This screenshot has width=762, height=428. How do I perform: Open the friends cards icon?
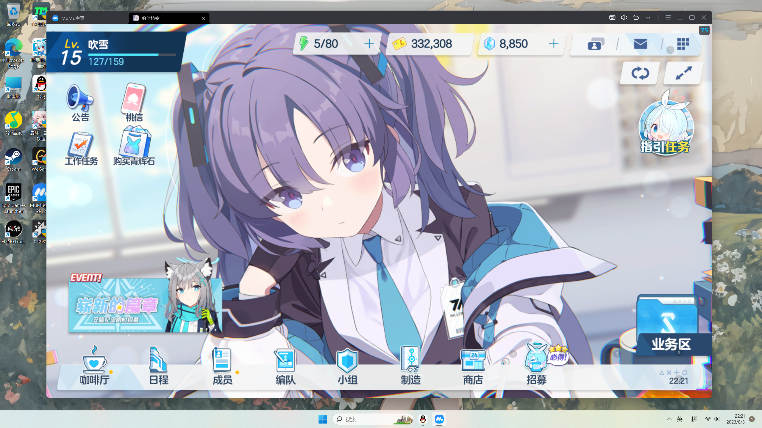[x=596, y=44]
